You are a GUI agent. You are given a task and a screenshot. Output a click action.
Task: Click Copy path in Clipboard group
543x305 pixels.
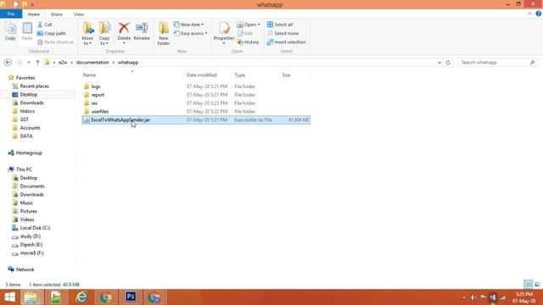tap(51, 33)
